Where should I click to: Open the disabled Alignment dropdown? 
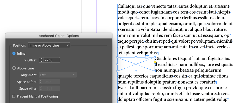58,75
